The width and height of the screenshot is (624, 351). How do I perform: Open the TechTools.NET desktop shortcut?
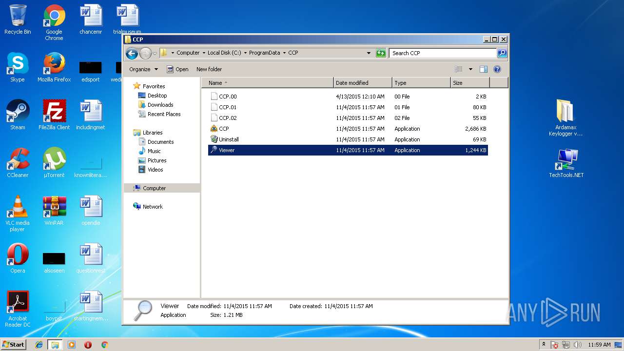coord(566,163)
